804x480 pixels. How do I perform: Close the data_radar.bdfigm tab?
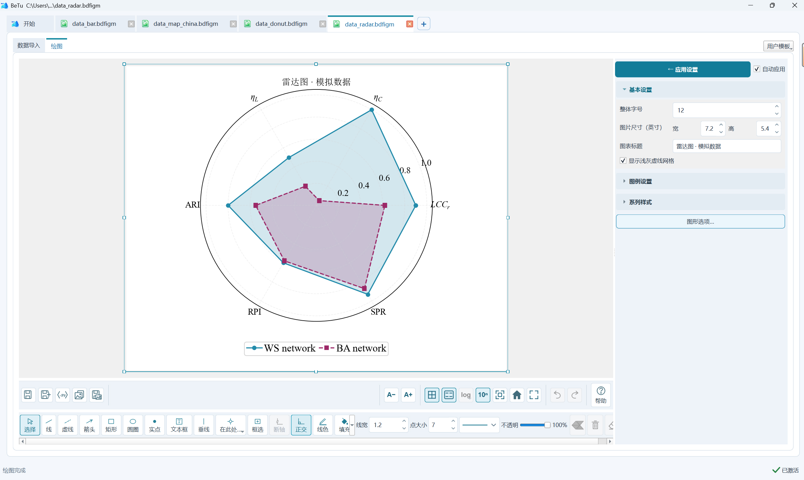[409, 24]
